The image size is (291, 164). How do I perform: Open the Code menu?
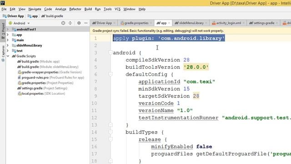[x=48, y=9]
